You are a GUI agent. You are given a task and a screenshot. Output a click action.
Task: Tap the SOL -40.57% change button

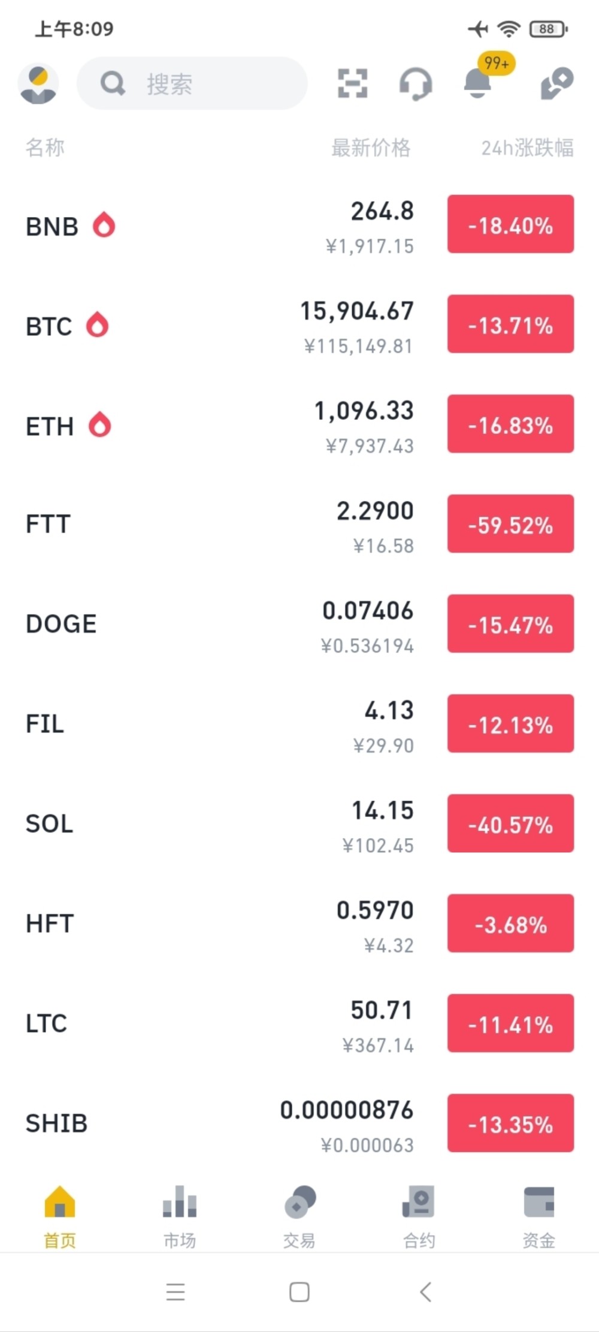510,824
